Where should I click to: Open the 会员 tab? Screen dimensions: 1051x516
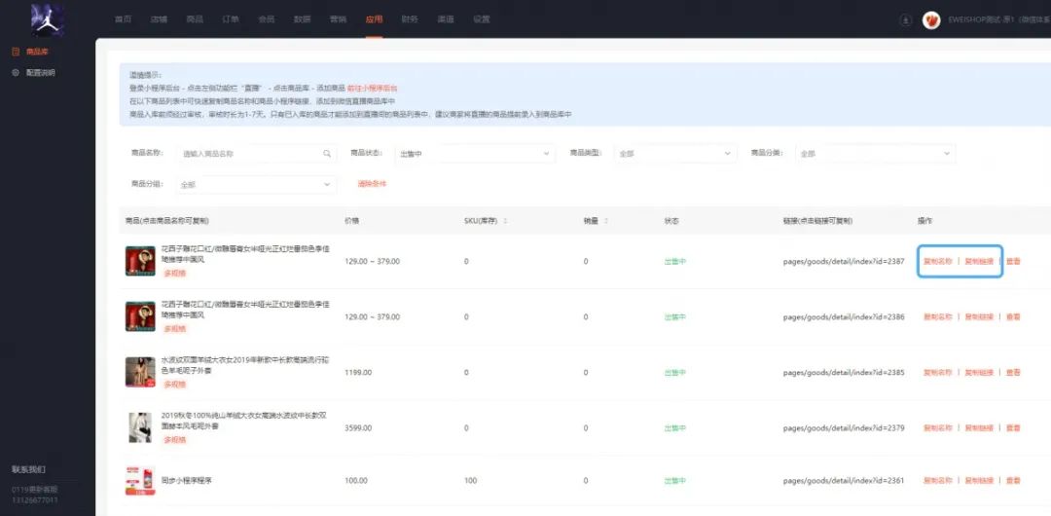pos(266,19)
